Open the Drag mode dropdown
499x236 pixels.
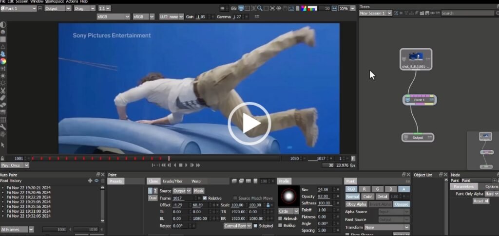coord(84,9)
